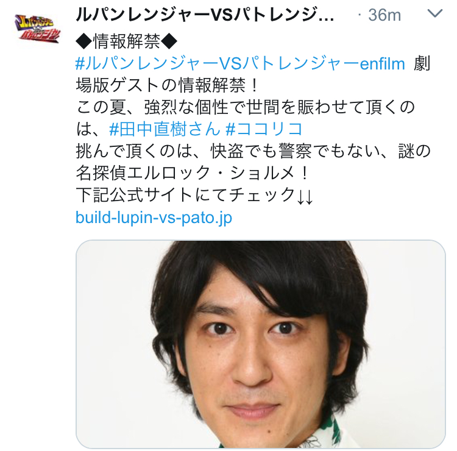Image resolution: width=457 pixels, height=451 pixels.
Task: Open the attached portrait photo
Action: pyautogui.click(x=261, y=344)
